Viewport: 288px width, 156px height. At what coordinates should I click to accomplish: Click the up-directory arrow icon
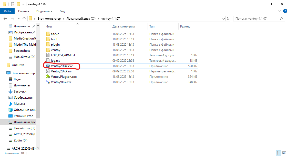coord(24,19)
